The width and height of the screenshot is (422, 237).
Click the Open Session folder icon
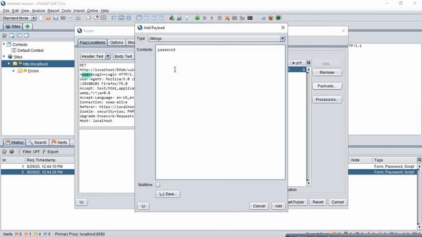click(x=48, y=18)
